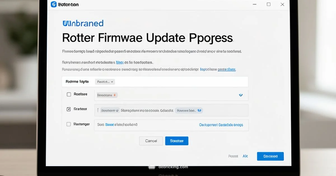
Task: Click the icon inside the blue Rename pill
Action: (200, 110)
